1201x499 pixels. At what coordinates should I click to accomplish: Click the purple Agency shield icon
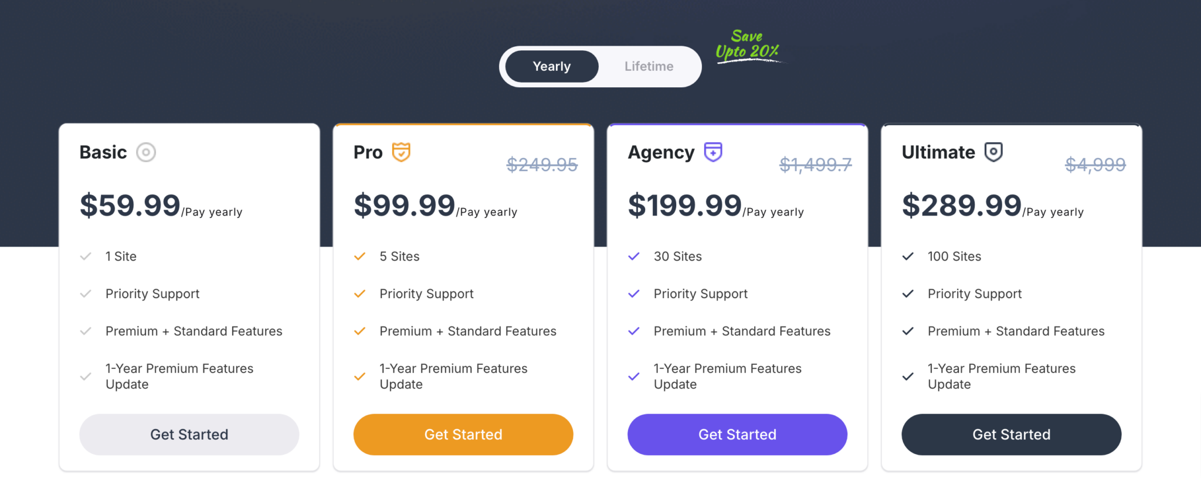(713, 152)
